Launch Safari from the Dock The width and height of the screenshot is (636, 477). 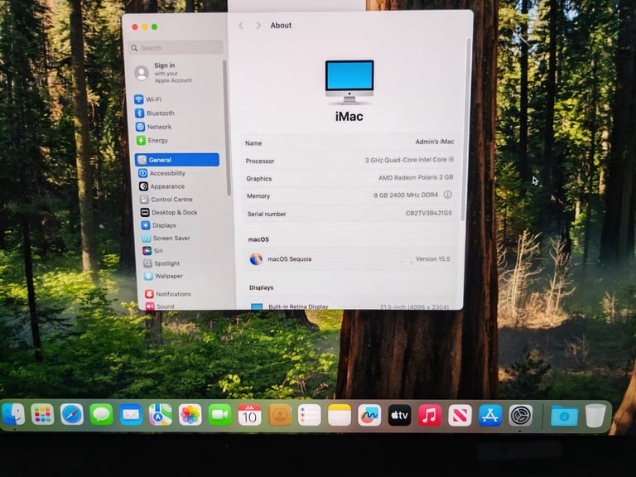[x=72, y=415]
